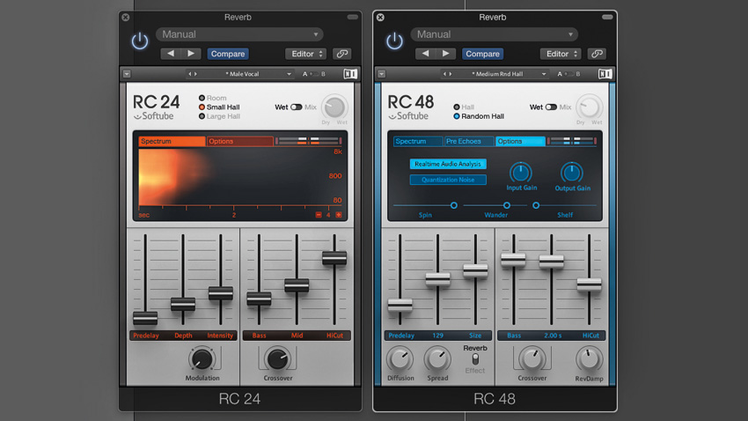Click Compare button in RC 24 window
Viewport: 748px width, 421px height.
pos(228,54)
